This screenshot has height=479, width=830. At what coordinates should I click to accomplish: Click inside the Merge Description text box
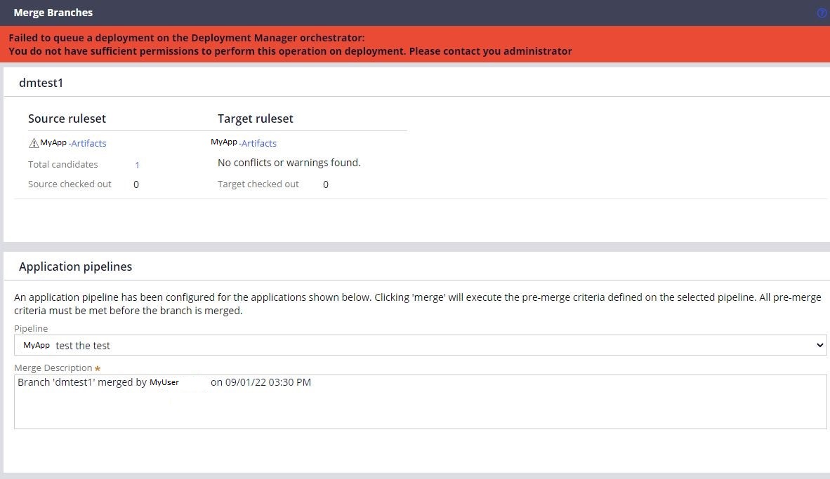pos(420,402)
